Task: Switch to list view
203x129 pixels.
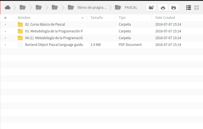Action: 188,8
